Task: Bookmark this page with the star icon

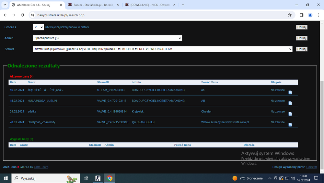Action: pyautogui.click(x=290, y=15)
